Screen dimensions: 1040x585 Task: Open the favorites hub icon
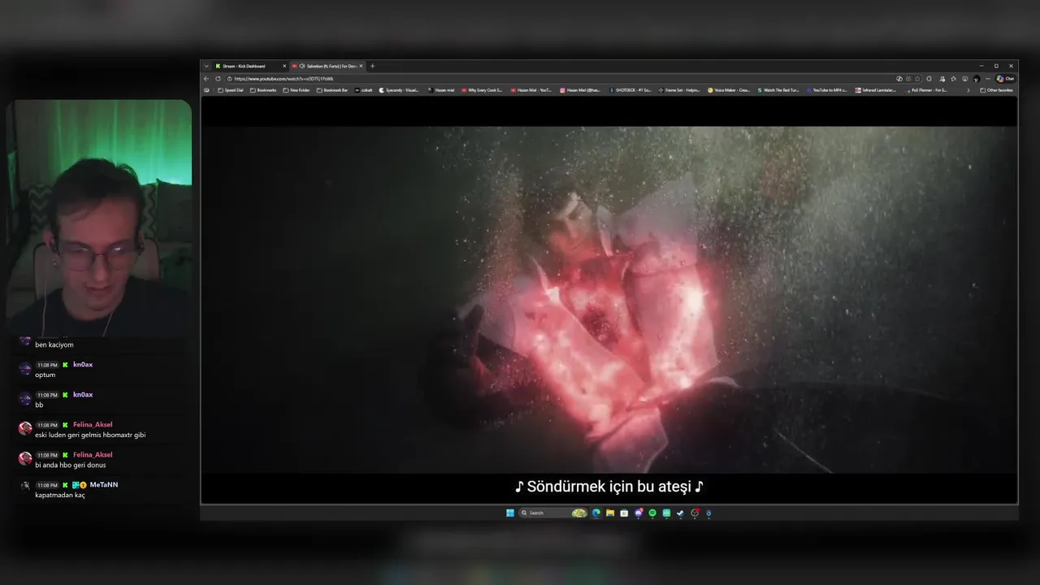(953, 79)
